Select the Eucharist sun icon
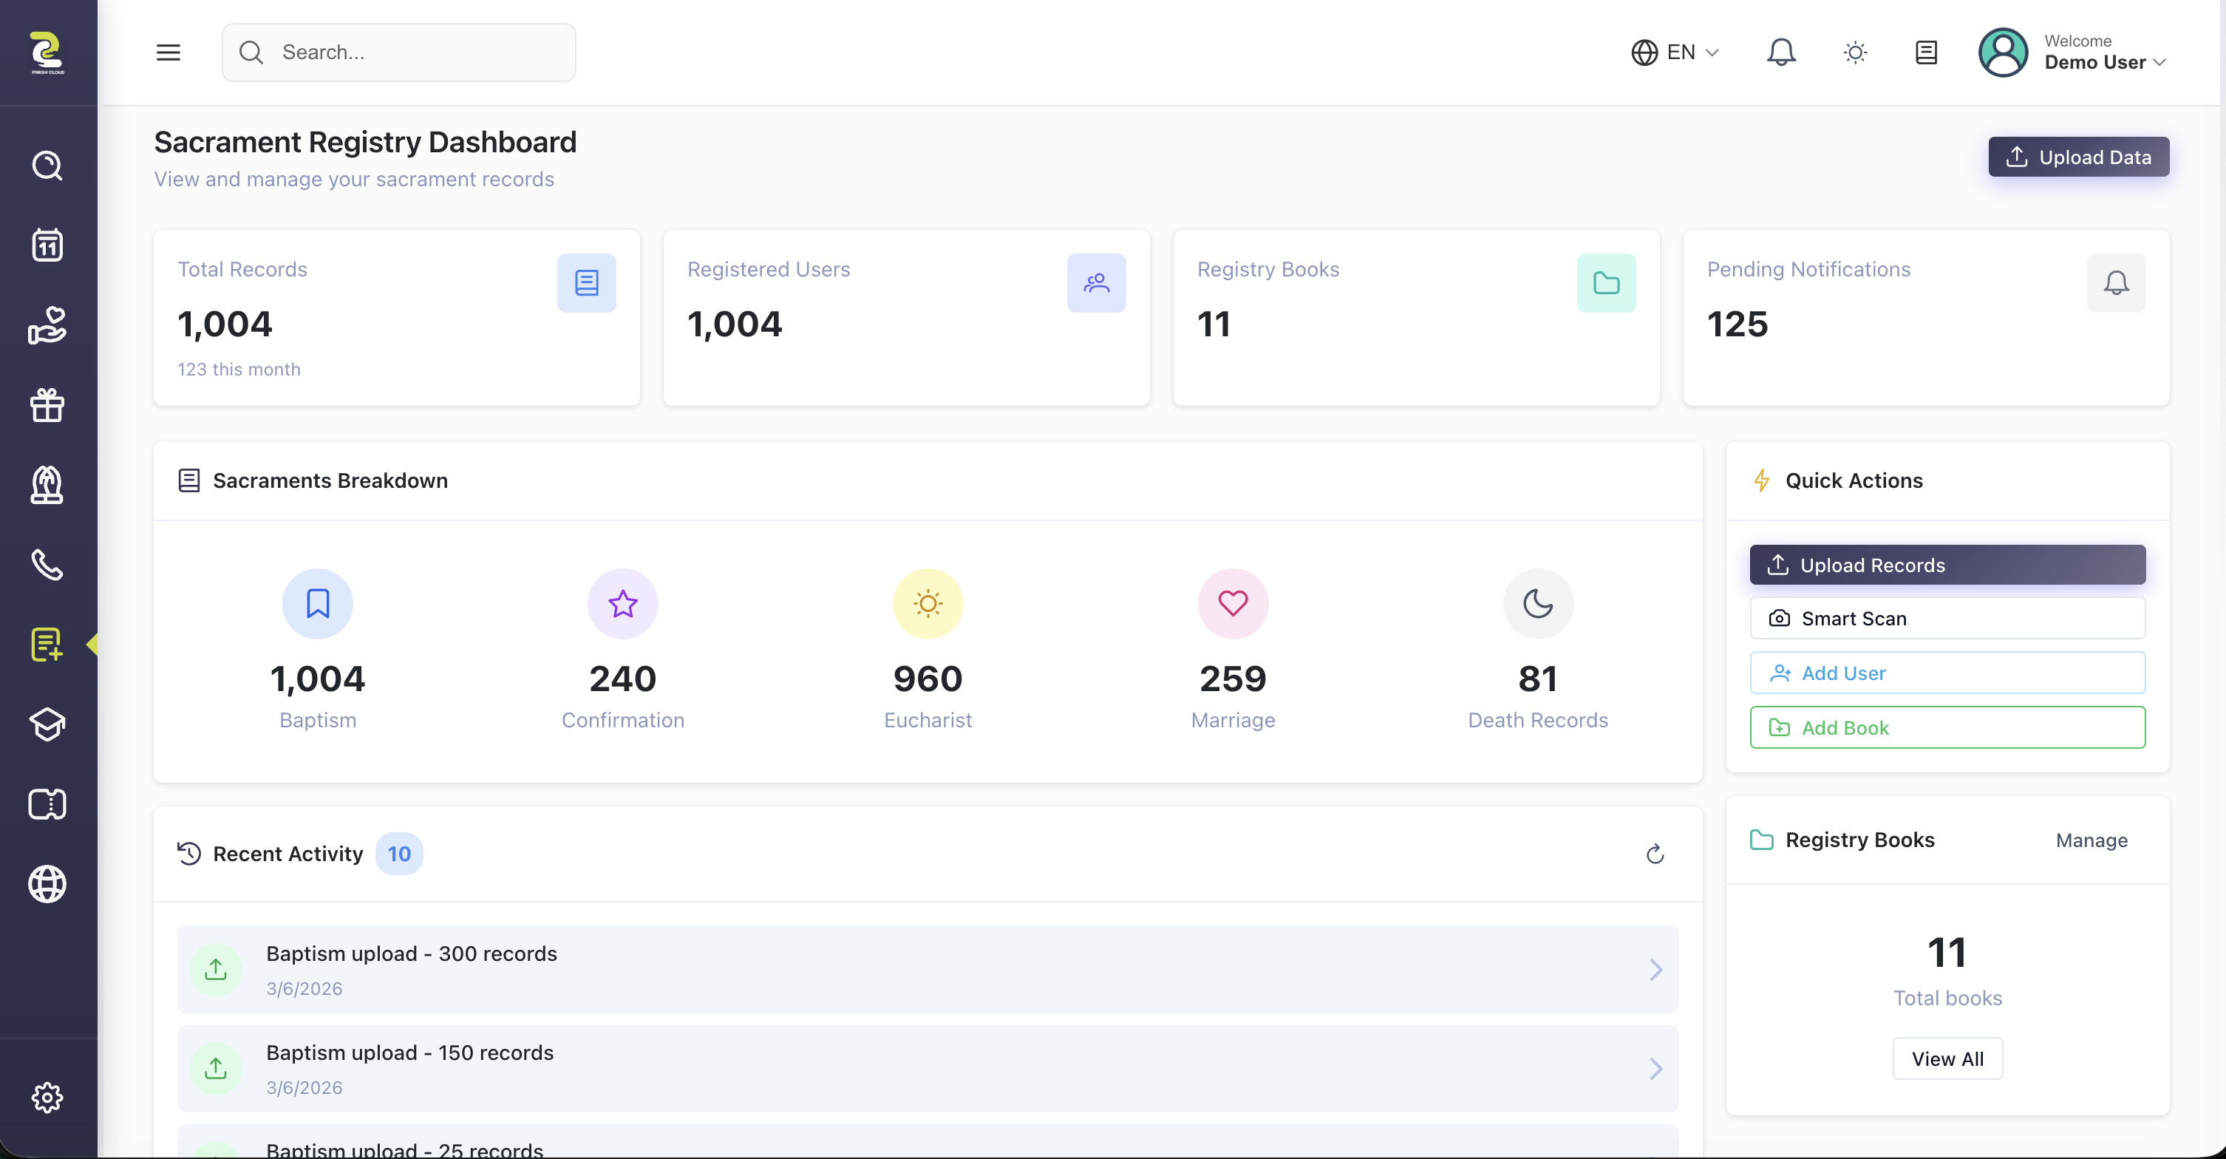2226x1159 pixels. [928, 603]
